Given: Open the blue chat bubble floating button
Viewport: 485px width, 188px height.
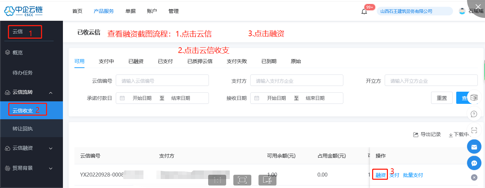Looking at the screenshot, I should 474,163.
